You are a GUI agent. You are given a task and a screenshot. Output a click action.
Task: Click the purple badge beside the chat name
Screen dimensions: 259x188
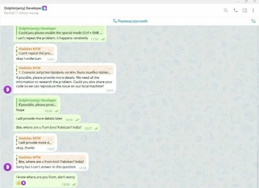44,8
